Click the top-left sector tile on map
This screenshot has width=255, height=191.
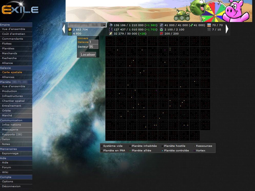[110, 41]
